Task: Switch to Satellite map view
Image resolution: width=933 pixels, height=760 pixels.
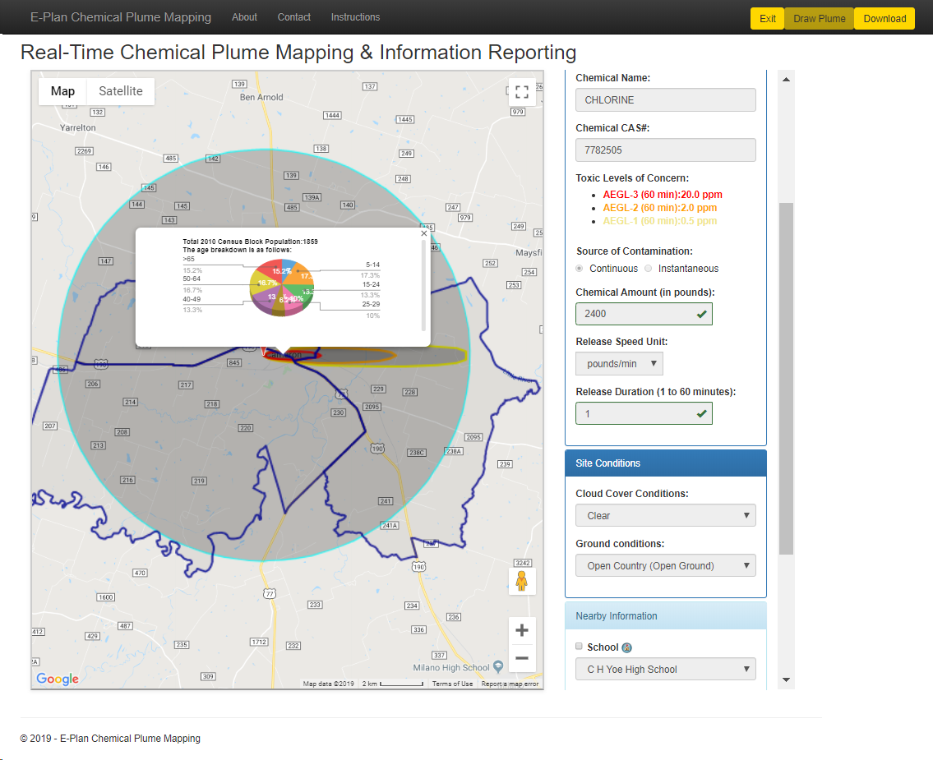Action: 121,91
